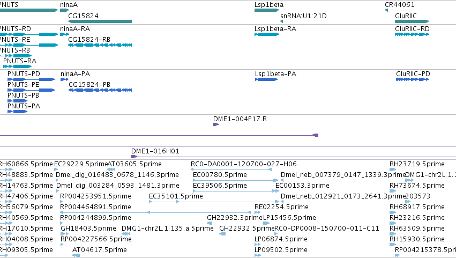The height and width of the screenshot is (258, 456).
Task: Click the RH14763.5prime EST label
Action: click(x=26, y=186)
